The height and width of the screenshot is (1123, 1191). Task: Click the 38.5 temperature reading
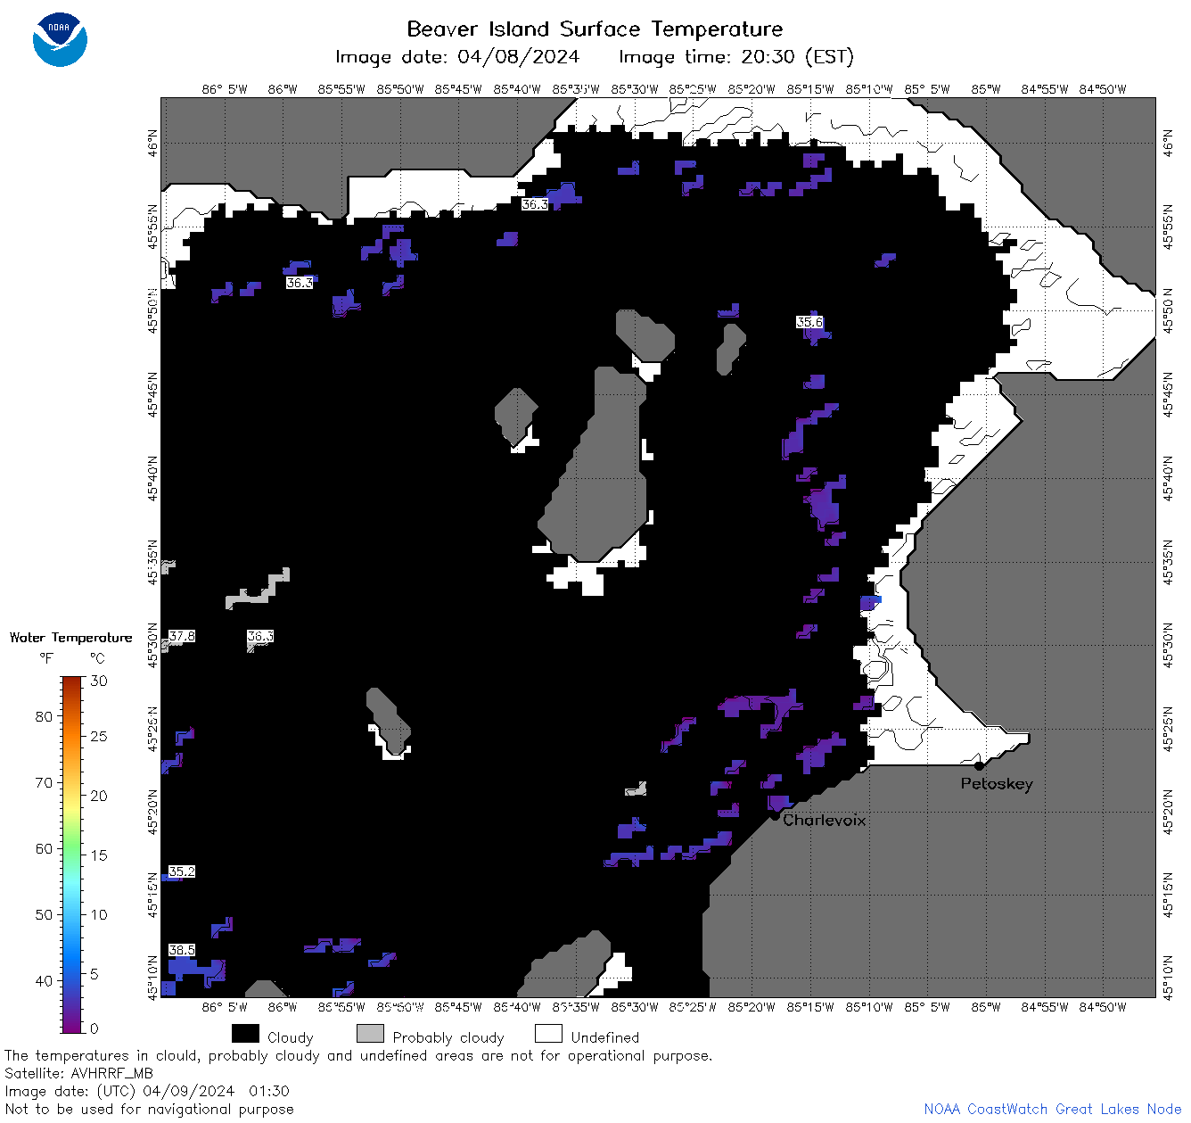point(182,951)
